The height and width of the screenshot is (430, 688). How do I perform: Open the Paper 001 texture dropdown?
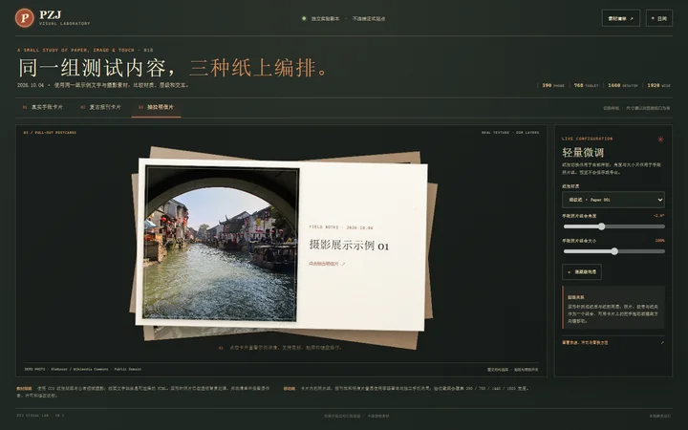613,200
